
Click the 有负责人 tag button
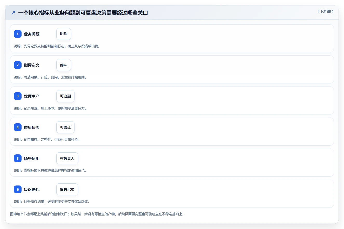coord(67,158)
